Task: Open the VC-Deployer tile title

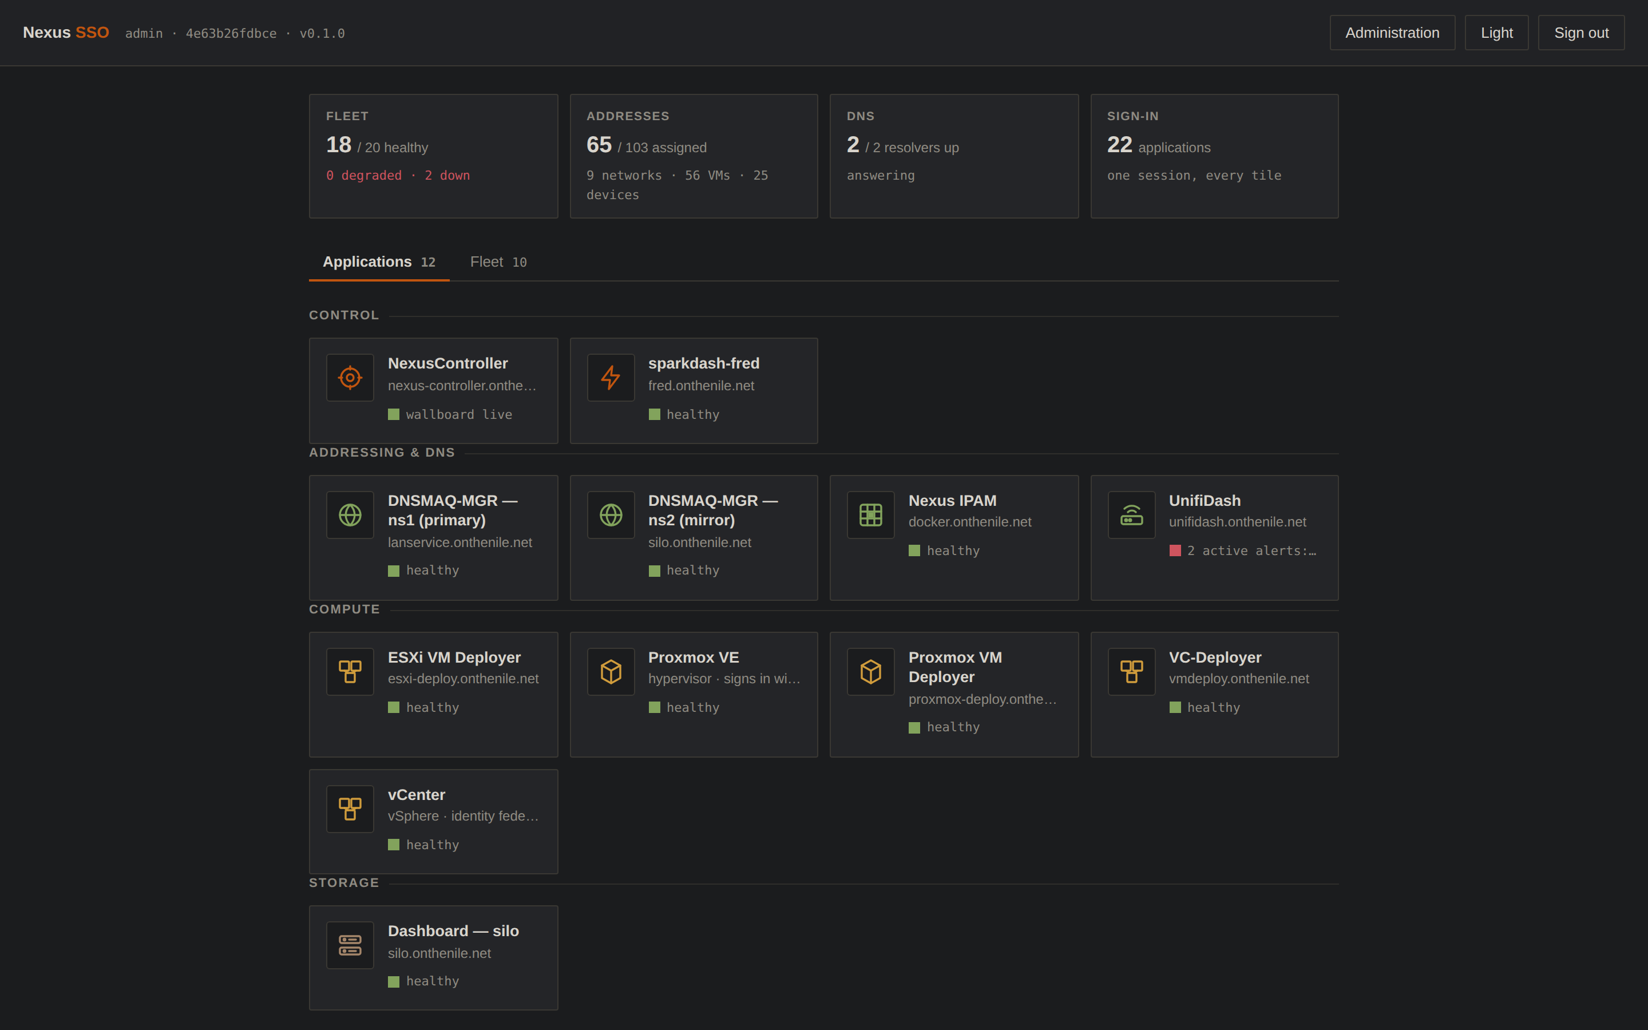Action: pos(1215,657)
